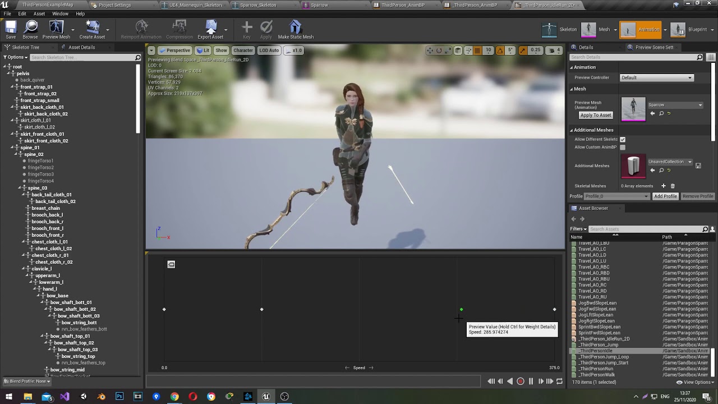Click the playback timeline scrub bar
718x404 pixels.
pos(313,382)
